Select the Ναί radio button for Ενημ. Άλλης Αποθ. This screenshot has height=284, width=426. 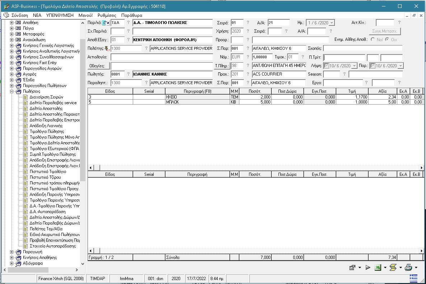click(373, 39)
